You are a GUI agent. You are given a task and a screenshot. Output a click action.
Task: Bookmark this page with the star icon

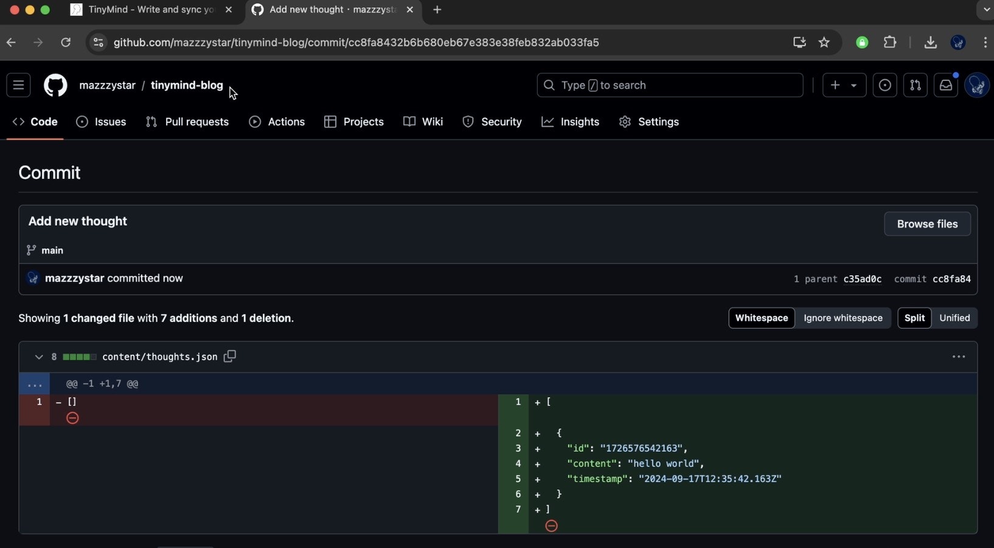(824, 42)
